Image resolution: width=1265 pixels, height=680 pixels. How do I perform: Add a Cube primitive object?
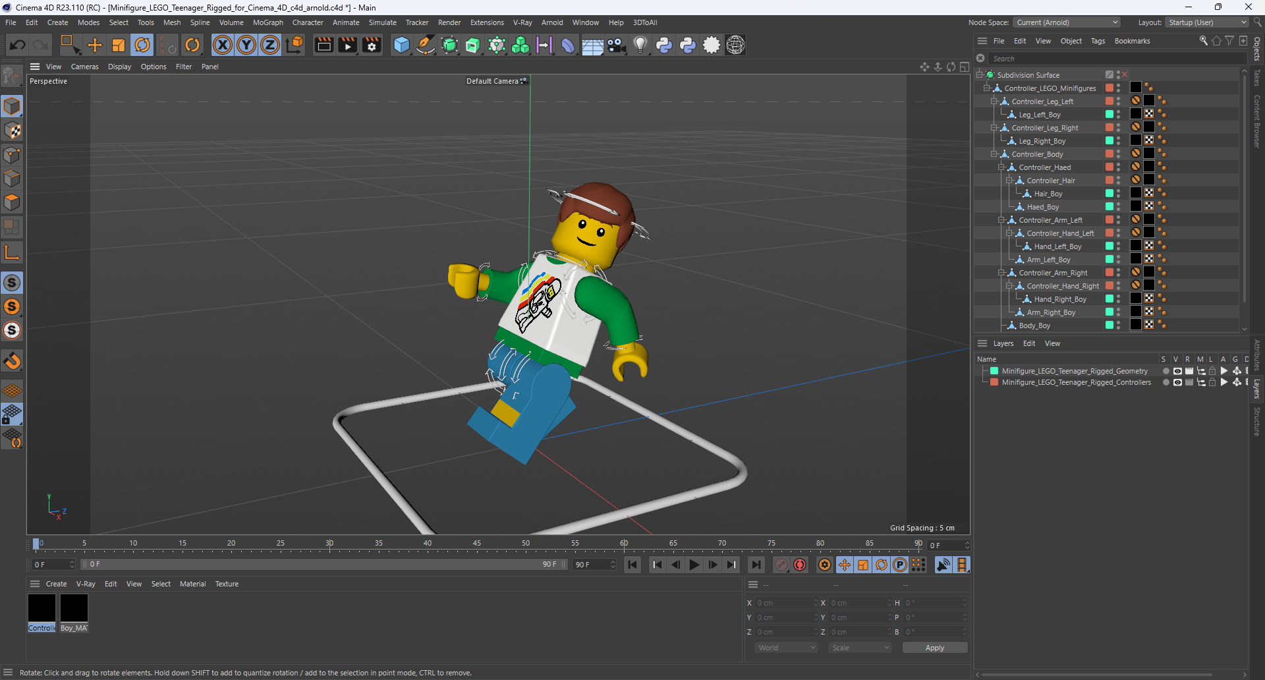tap(401, 45)
